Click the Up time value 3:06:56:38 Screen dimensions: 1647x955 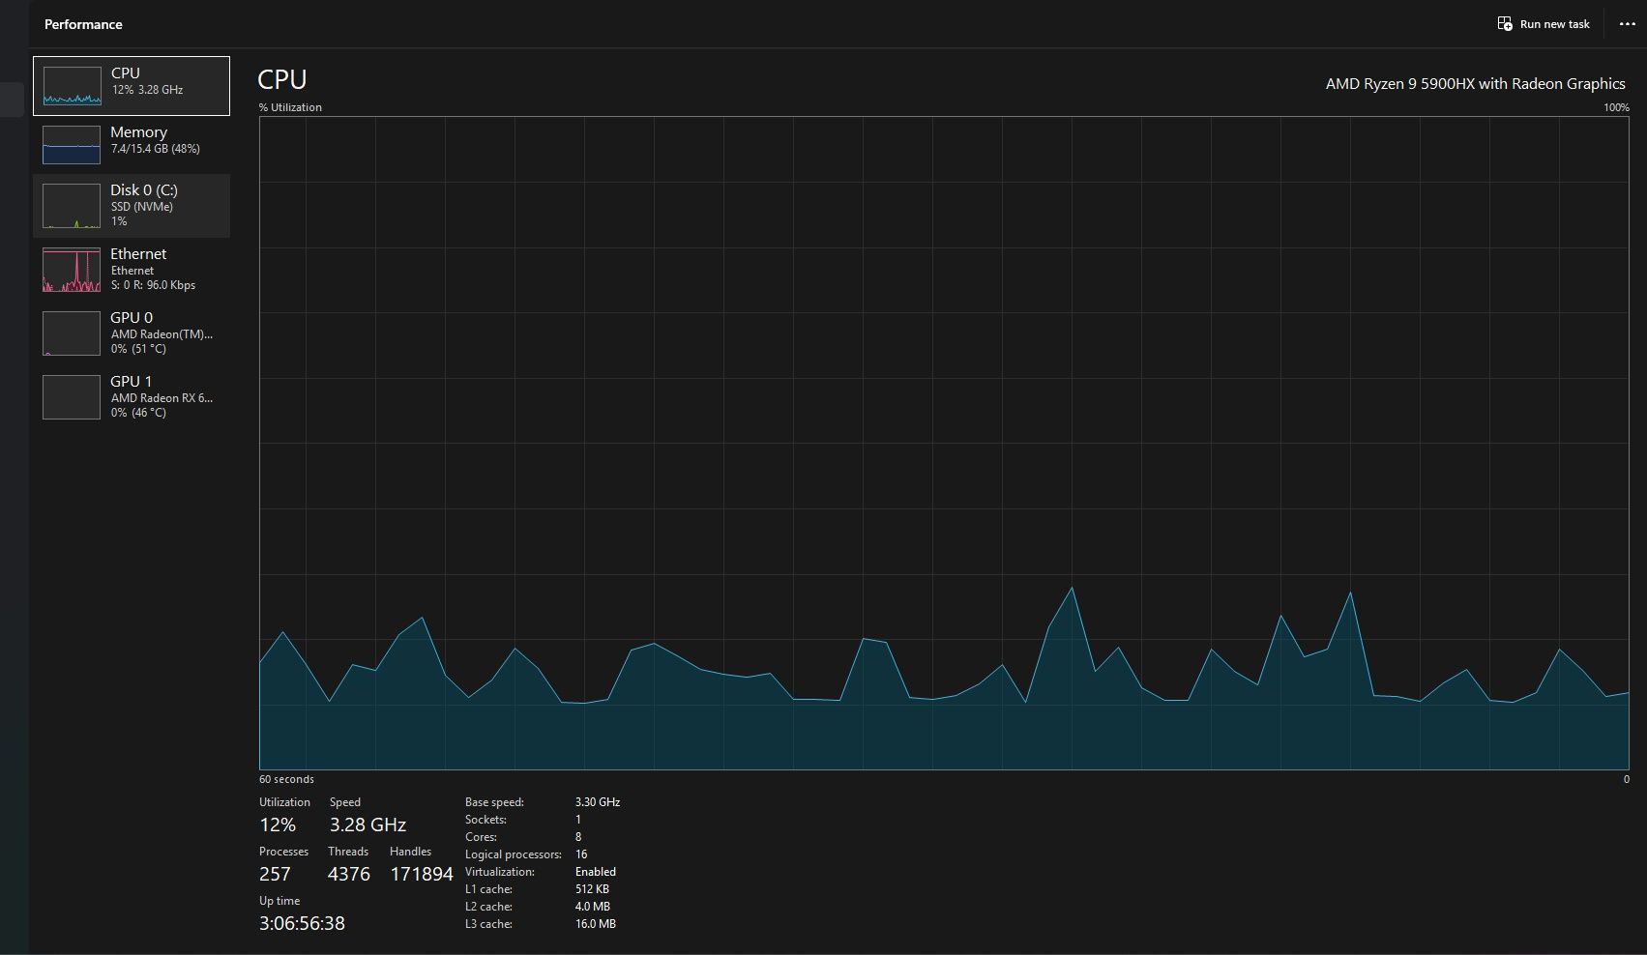point(302,923)
